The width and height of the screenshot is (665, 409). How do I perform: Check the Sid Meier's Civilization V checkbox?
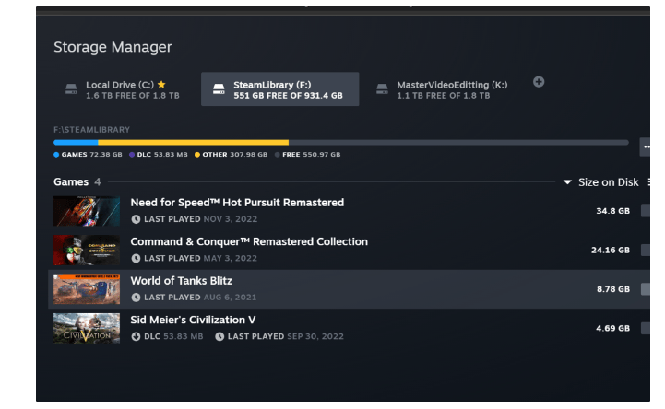click(646, 328)
